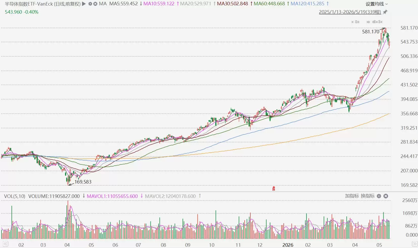Click the 2026 year label on the time axis
This screenshot has width=418, height=248.
pos(288,245)
